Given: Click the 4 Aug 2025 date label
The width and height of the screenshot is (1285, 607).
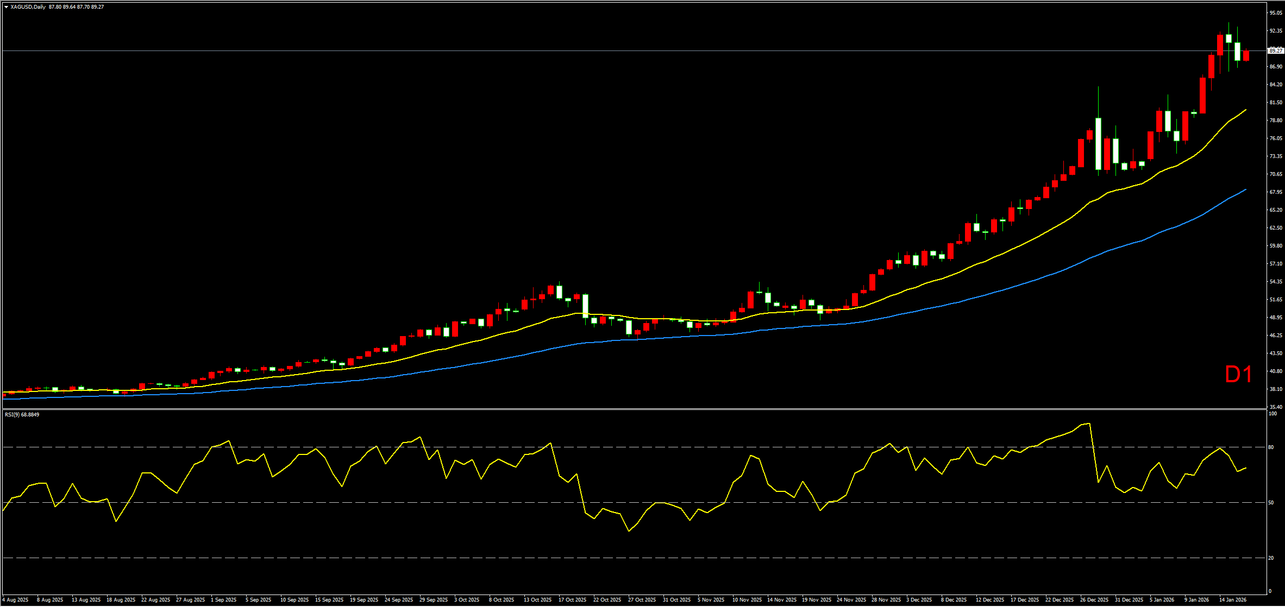Looking at the screenshot, I should 16,600.
